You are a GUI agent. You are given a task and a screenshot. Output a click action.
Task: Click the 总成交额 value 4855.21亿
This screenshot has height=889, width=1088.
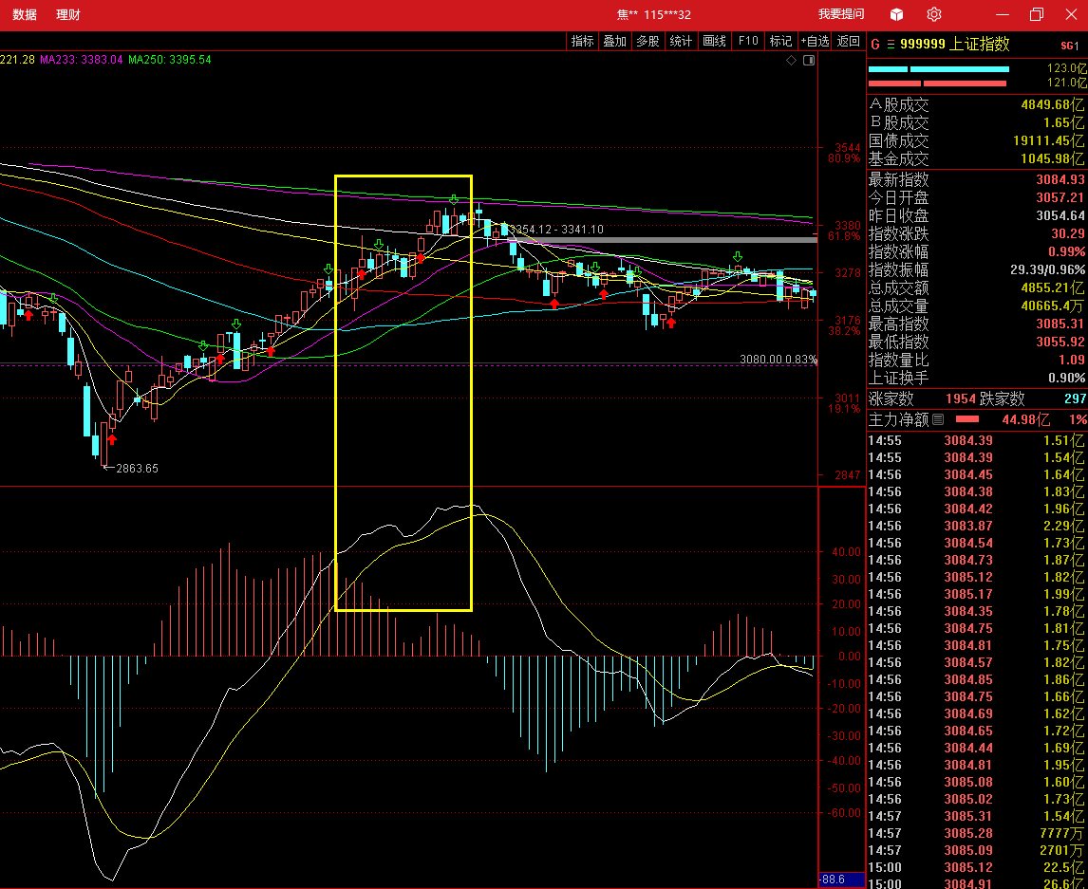pyautogui.click(x=1053, y=288)
